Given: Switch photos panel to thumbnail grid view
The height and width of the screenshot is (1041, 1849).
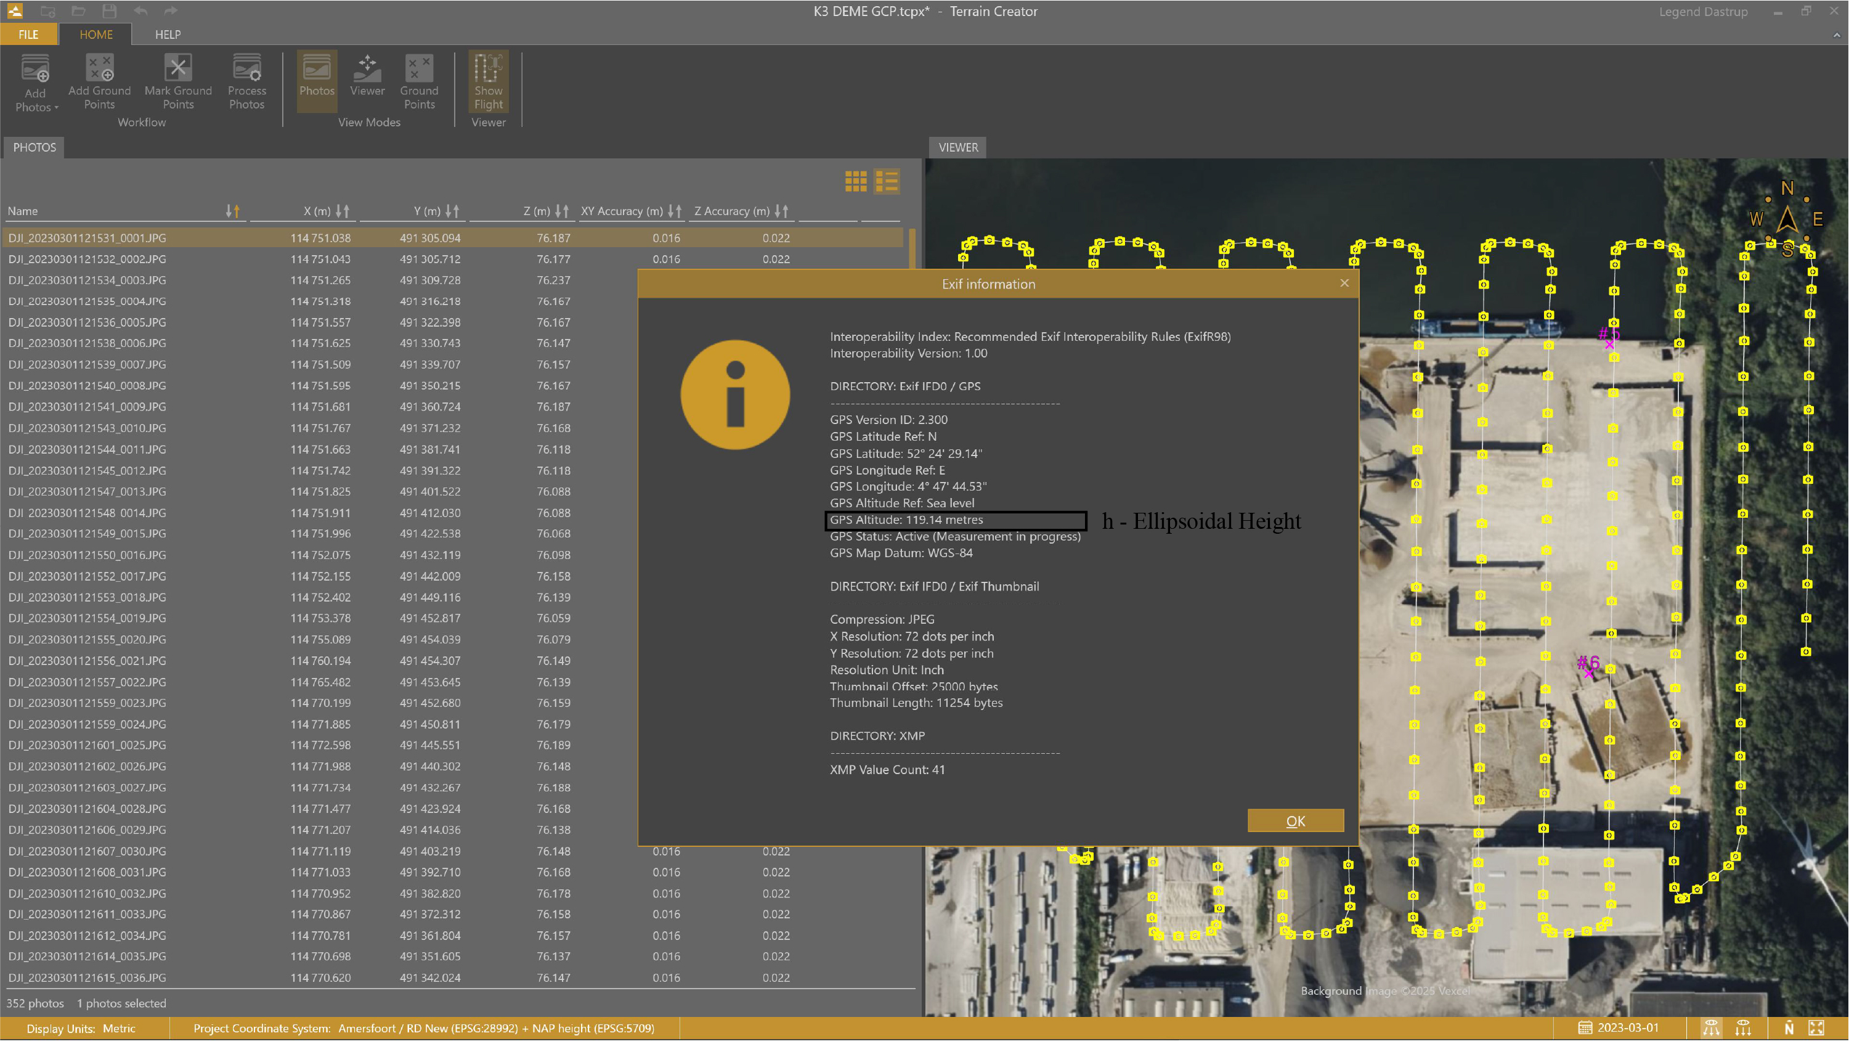Looking at the screenshot, I should (x=856, y=181).
